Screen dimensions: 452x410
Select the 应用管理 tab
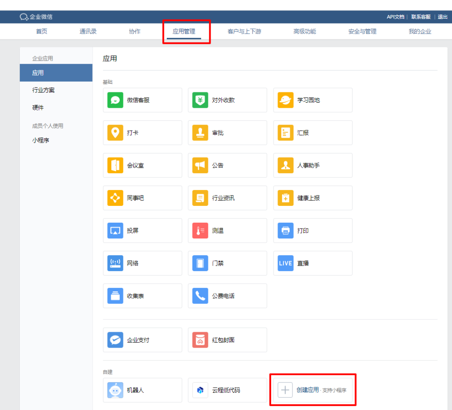tap(184, 31)
